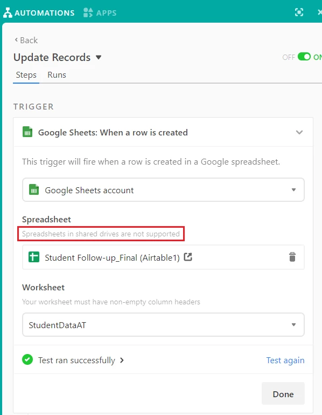Open the StudentDataAT worksheet dropdown
Viewport: 322px width, 415px height.
pos(163,325)
